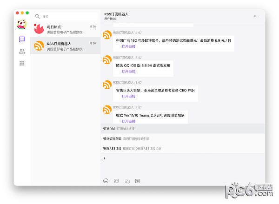Choose the /查询订阅列表 command
Viewport: 279px width, 204px height.
coord(183,138)
